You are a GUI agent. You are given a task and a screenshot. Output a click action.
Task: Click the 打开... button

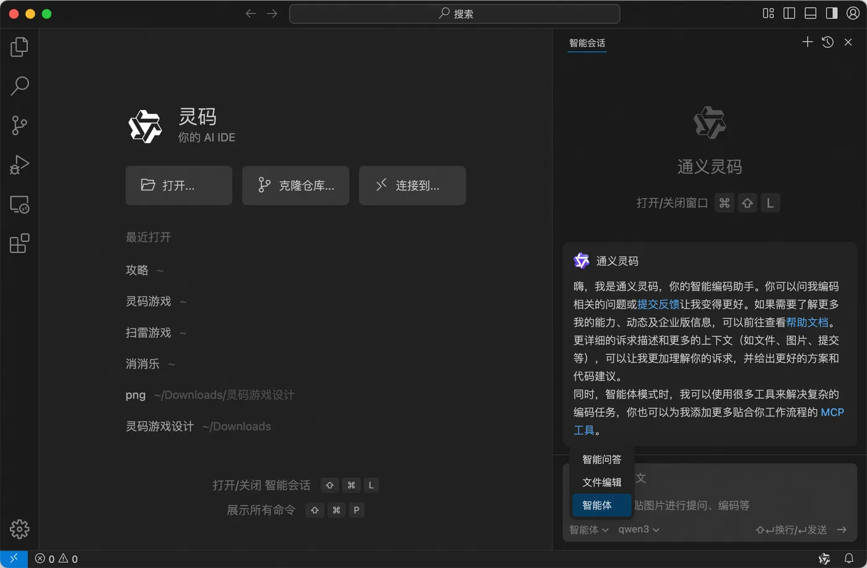tap(179, 185)
